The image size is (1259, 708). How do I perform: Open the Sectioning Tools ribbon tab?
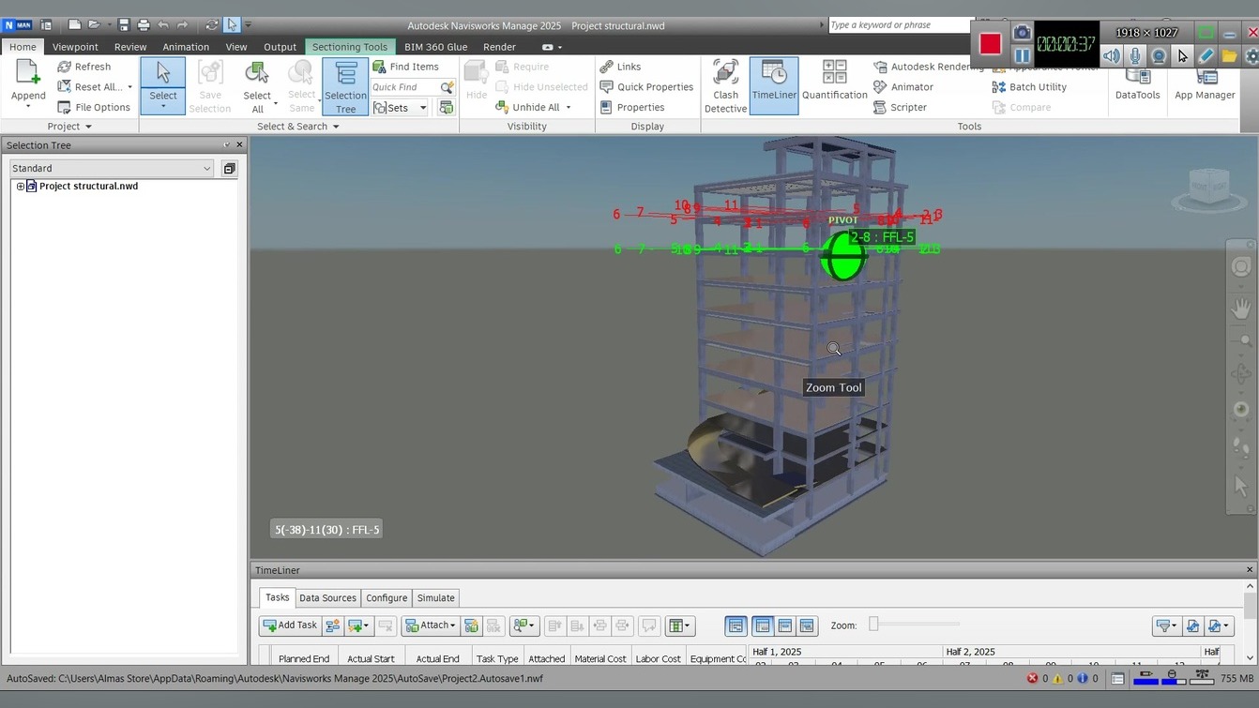349,45
